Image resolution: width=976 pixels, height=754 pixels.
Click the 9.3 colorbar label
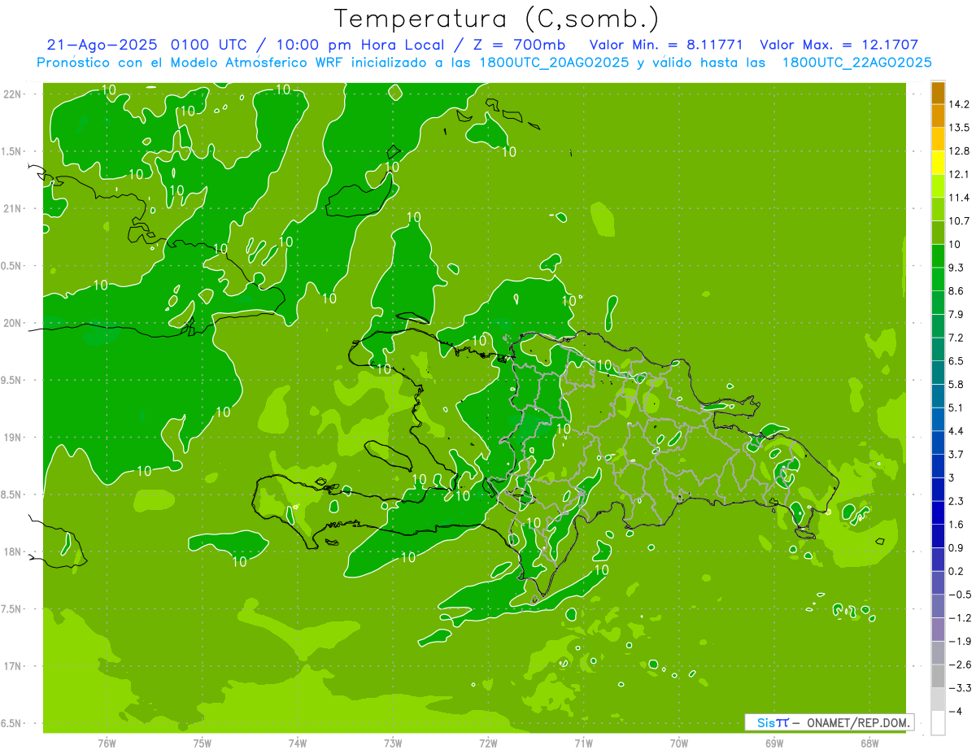click(x=956, y=268)
